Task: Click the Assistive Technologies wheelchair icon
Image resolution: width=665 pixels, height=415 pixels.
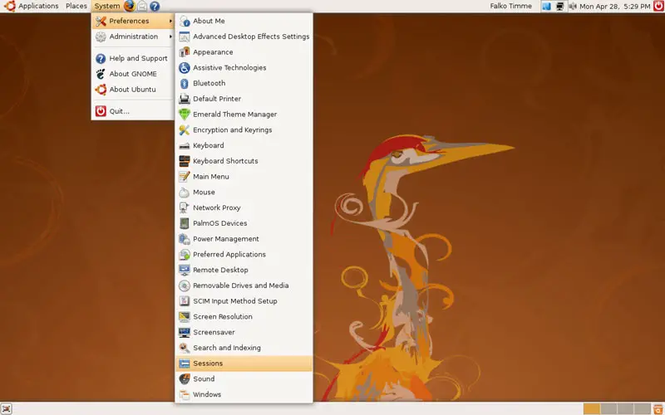Action: coord(185,68)
